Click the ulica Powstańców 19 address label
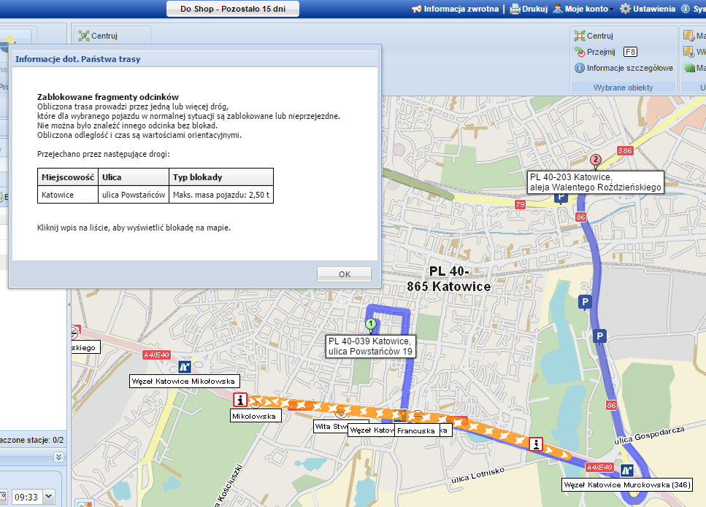The height and width of the screenshot is (507, 706). coord(371,346)
